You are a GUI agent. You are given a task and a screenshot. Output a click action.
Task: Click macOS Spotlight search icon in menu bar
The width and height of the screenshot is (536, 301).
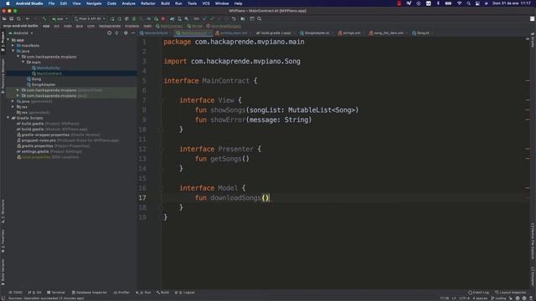(469, 3)
